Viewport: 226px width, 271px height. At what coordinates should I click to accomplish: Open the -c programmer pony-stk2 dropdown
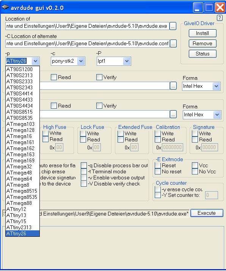[x=81, y=61]
